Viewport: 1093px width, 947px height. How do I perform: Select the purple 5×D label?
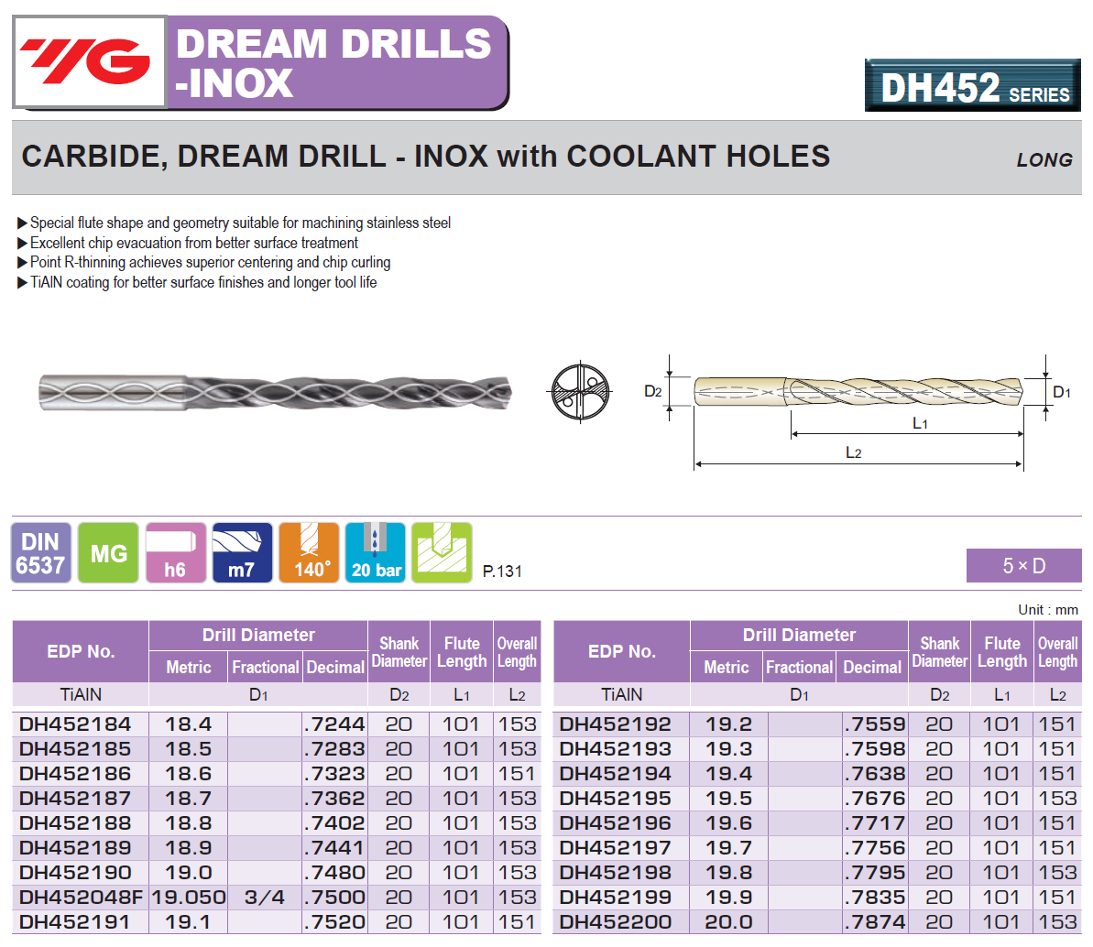[x=1023, y=566]
